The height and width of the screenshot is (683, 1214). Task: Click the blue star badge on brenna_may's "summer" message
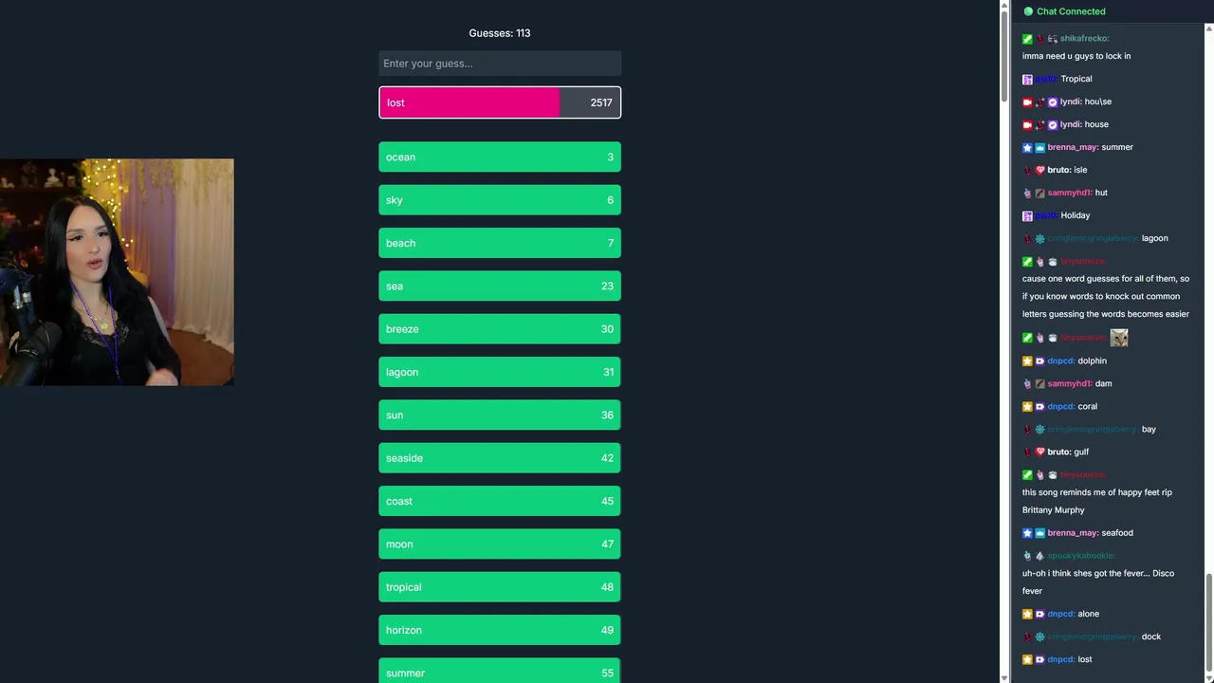pos(1027,147)
